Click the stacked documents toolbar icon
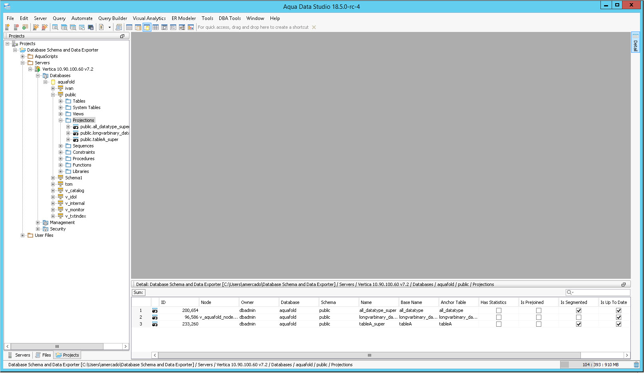The width and height of the screenshot is (644, 373). pos(119,27)
